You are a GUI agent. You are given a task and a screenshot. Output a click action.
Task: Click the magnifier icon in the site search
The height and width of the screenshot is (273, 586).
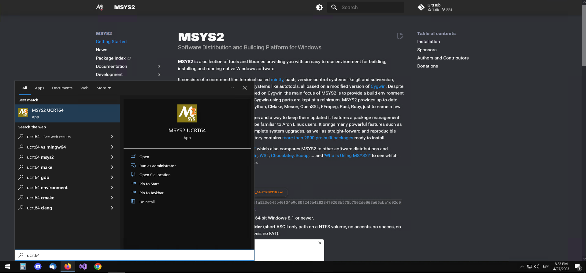334,7
